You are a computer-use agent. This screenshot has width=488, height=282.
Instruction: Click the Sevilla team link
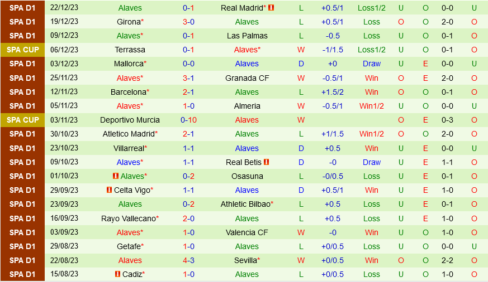click(x=246, y=260)
